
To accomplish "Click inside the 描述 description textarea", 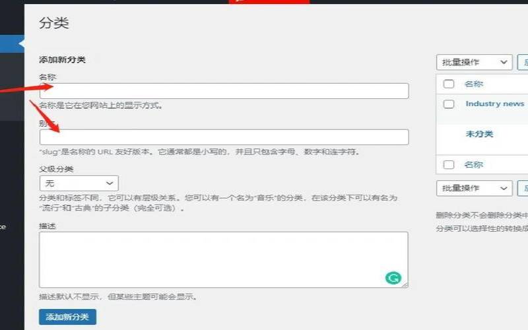I will click(211, 259).
